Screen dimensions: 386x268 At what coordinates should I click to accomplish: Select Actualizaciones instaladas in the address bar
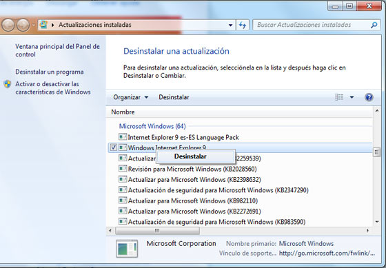tap(95, 25)
